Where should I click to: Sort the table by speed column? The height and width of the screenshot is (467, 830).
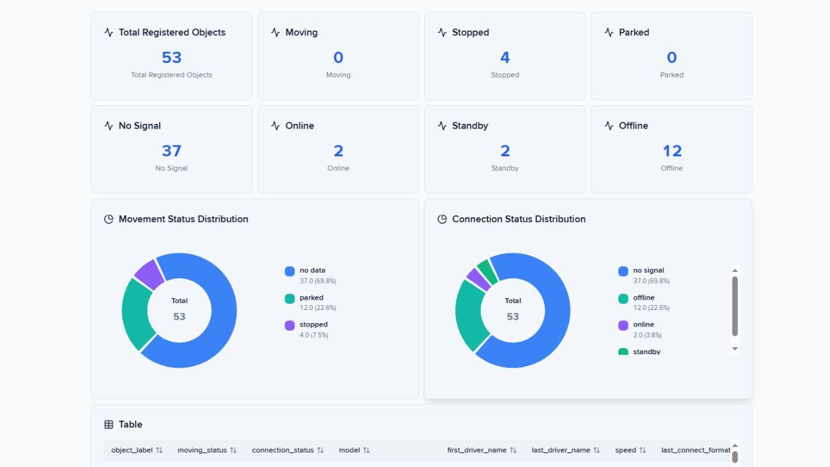[629, 450]
